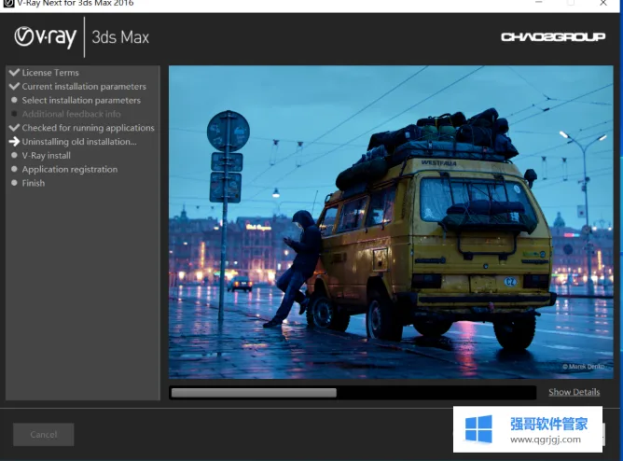Select Additional feedback info step
This screenshot has height=461, width=623.
click(71, 114)
